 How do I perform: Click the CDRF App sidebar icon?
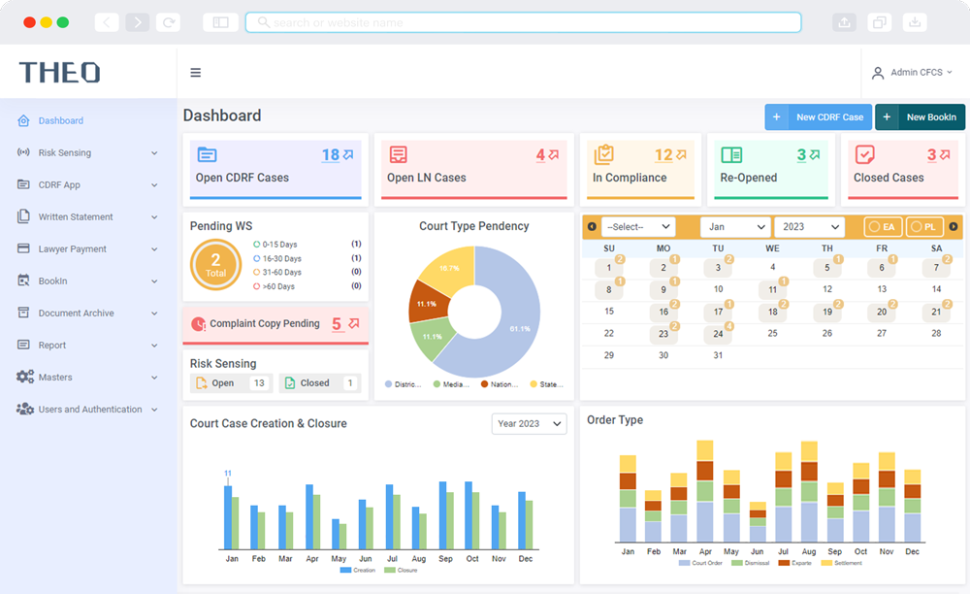[x=23, y=184]
